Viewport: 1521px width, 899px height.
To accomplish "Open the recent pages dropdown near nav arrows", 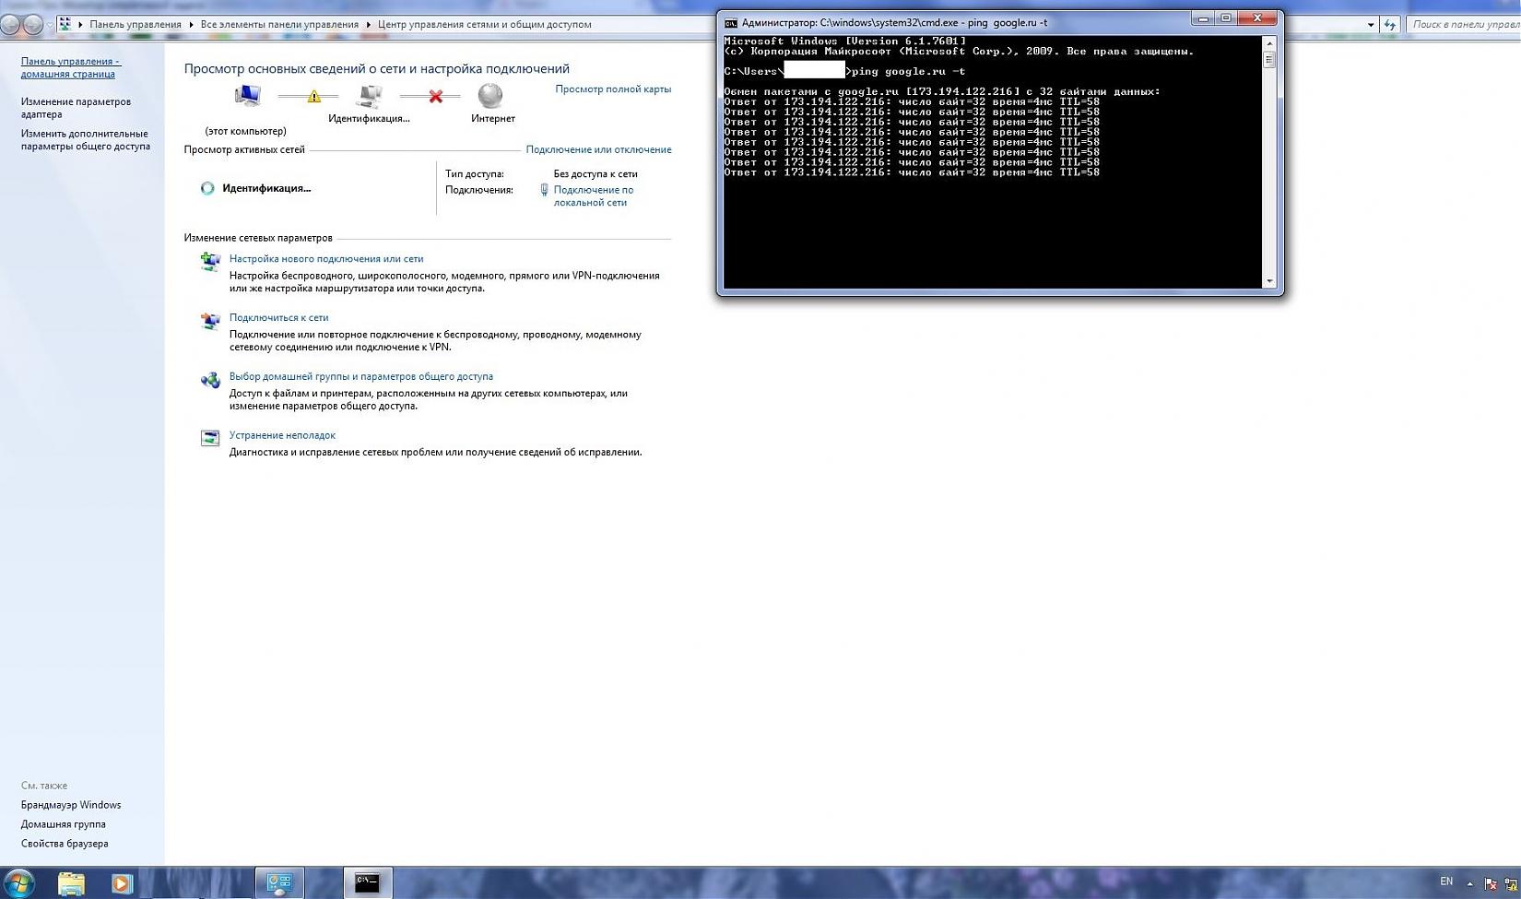I will pyautogui.click(x=48, y=25).
